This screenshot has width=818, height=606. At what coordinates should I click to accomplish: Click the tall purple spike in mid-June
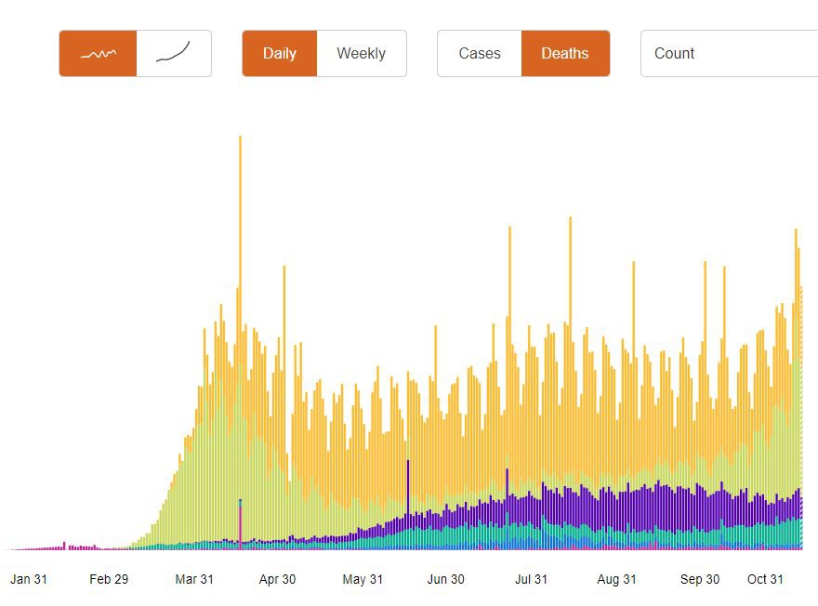408,488
